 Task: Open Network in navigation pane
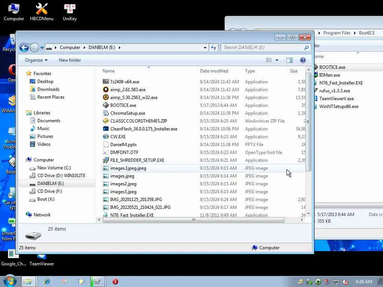point(42,215)
